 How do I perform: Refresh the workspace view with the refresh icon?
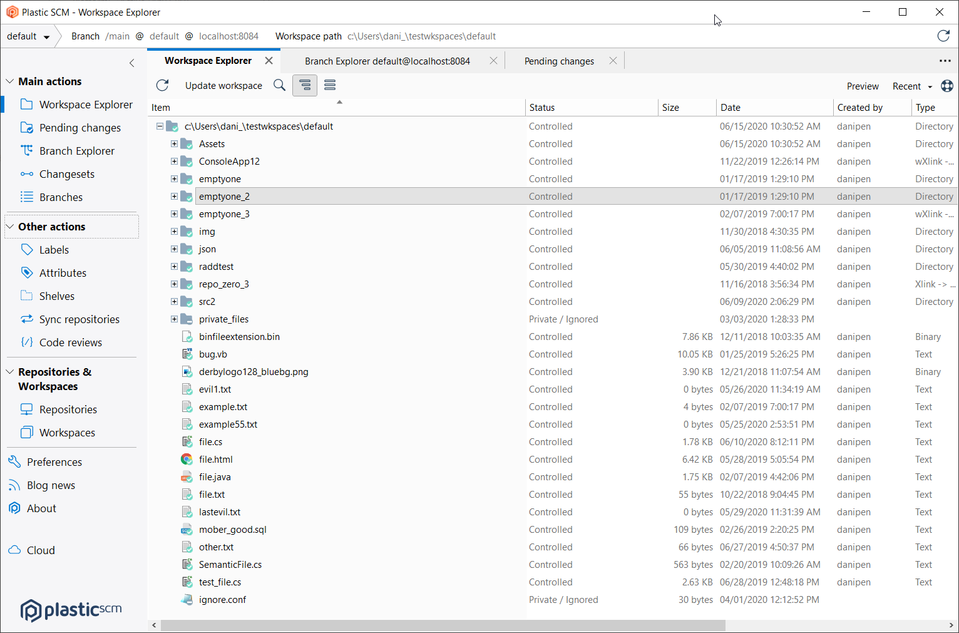pyautogui.click(x=163, y=85)
